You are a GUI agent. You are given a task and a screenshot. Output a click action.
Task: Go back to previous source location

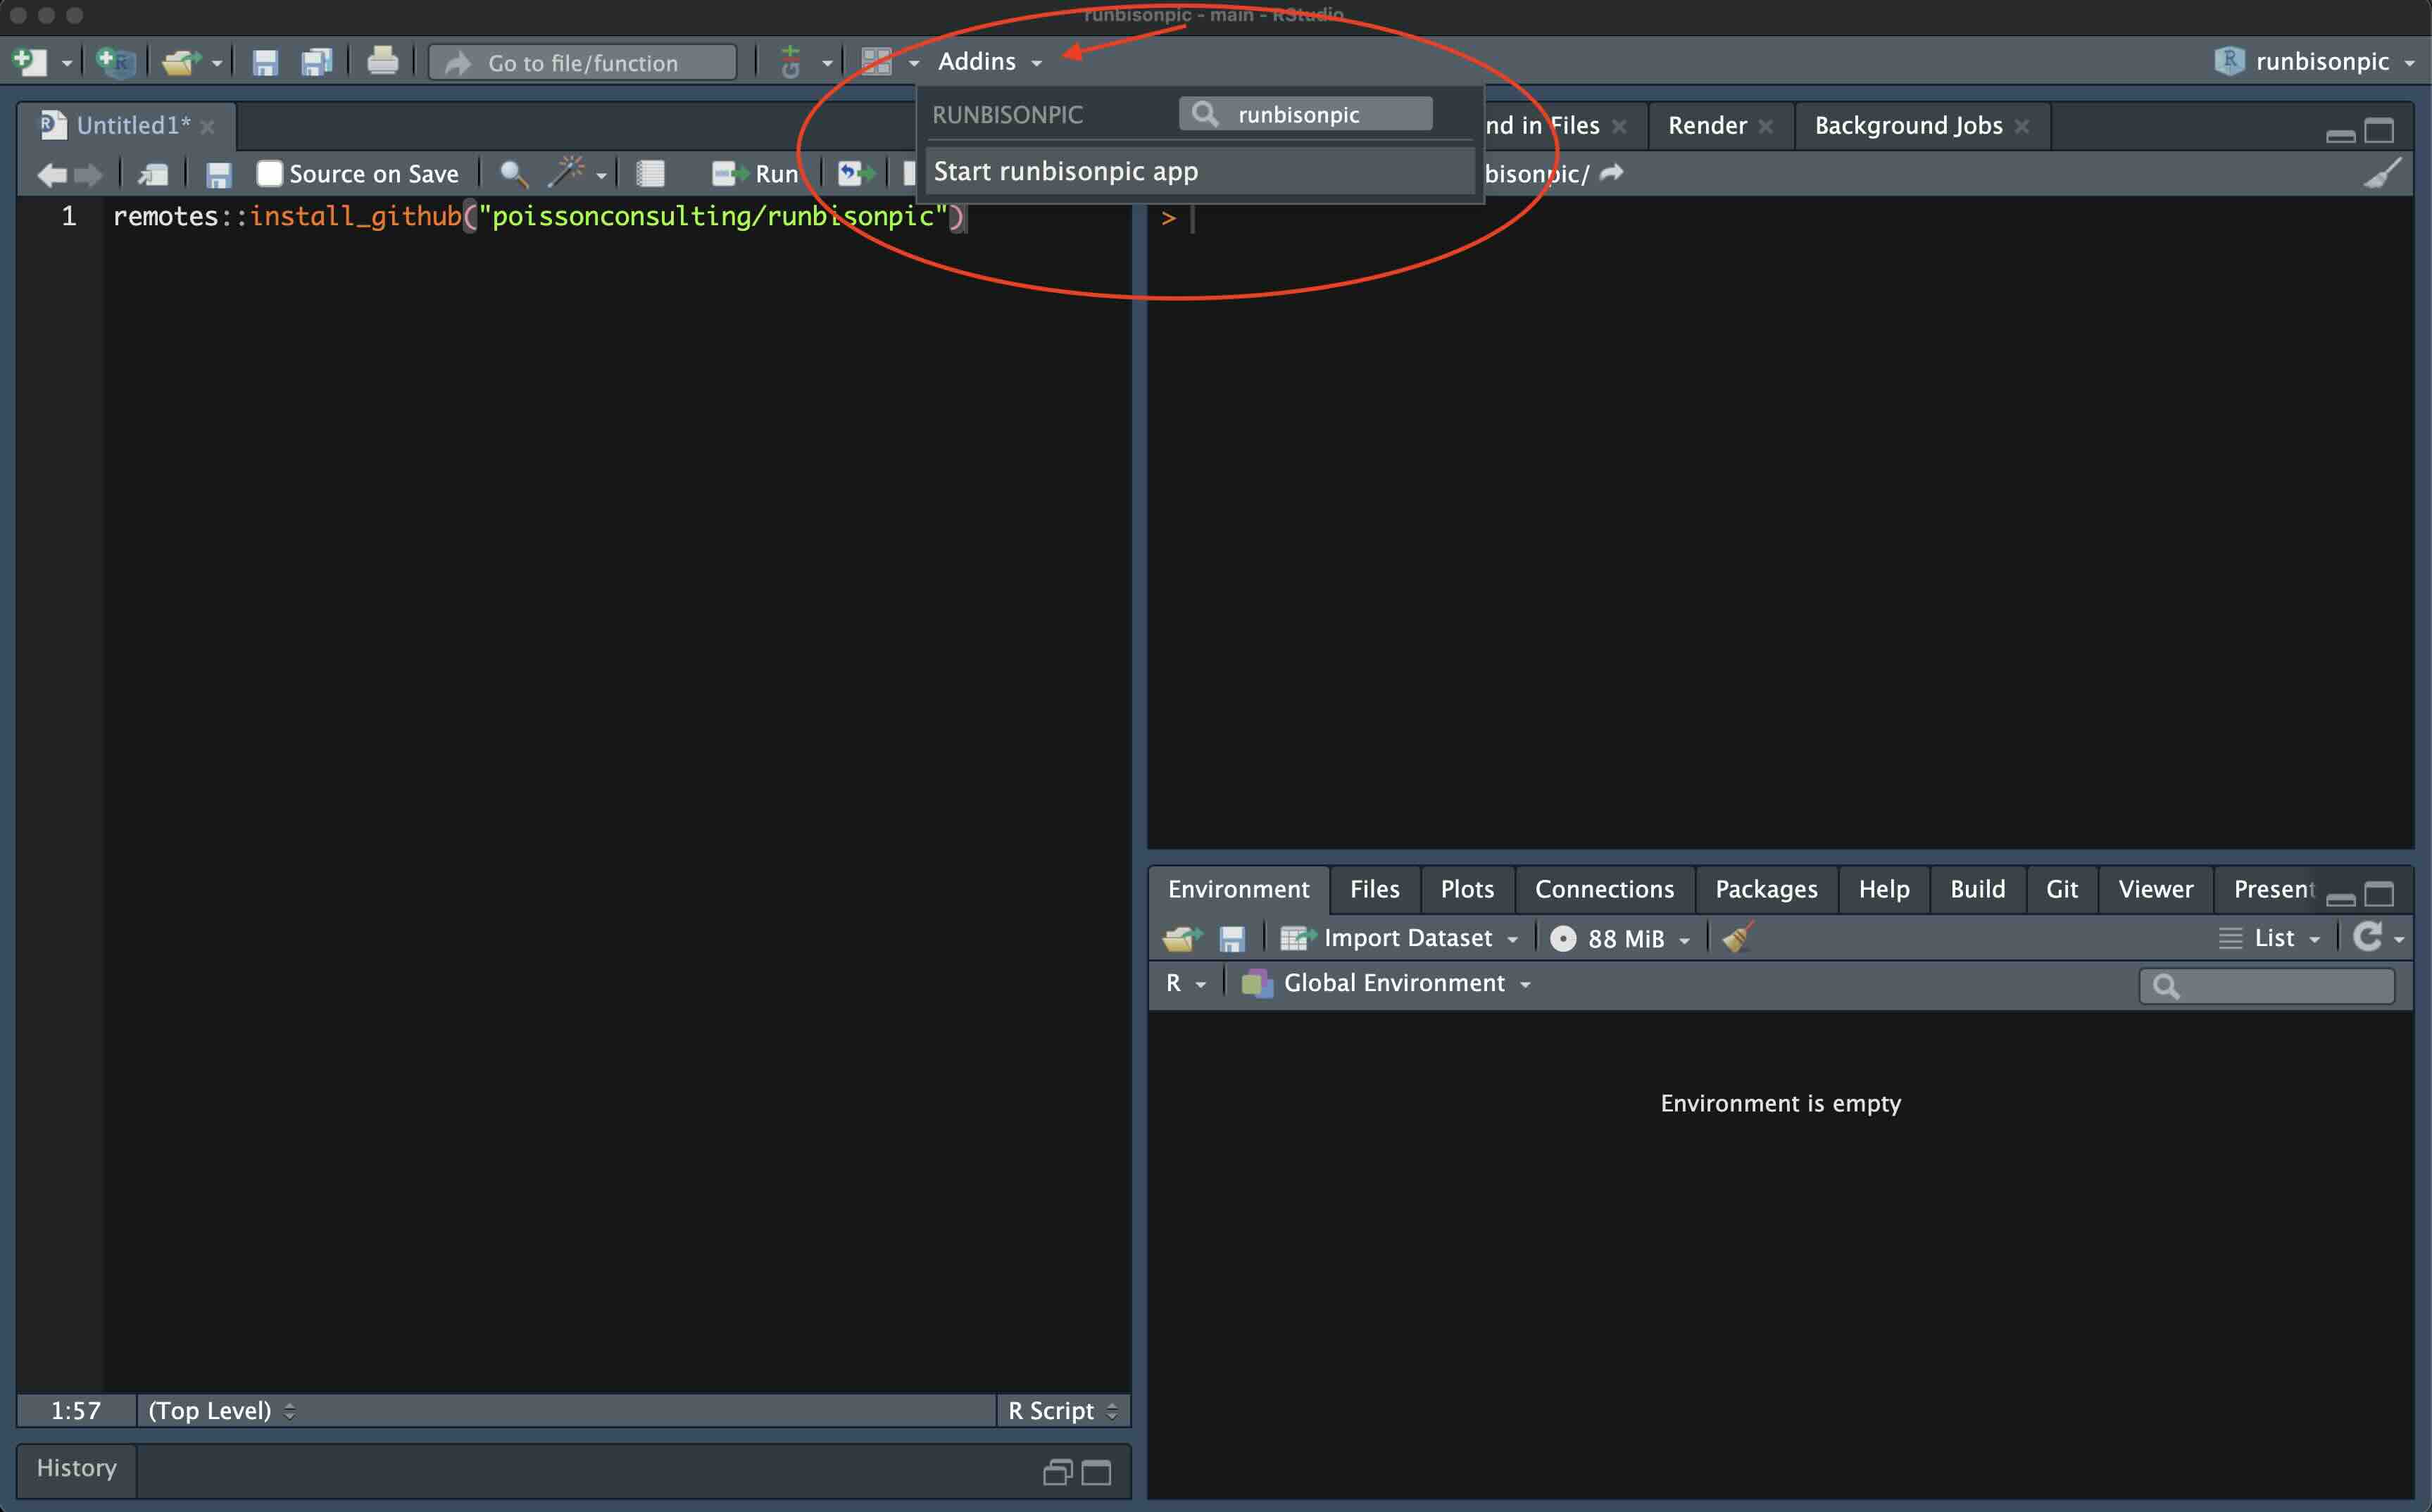[x=52, y=174]
